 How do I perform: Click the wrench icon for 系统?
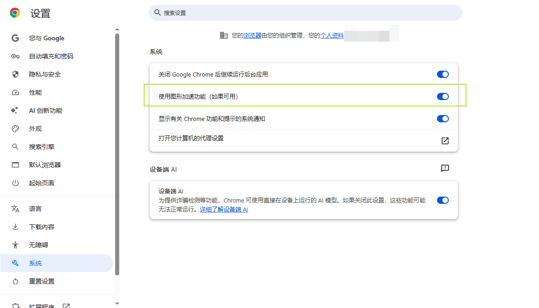tap(15, 263)
